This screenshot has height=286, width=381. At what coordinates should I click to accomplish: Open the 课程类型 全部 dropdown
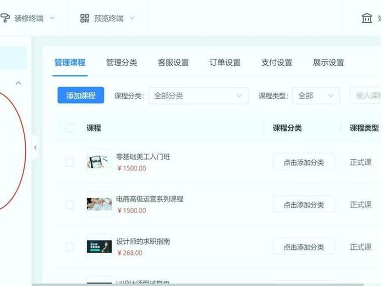(316, 96)
